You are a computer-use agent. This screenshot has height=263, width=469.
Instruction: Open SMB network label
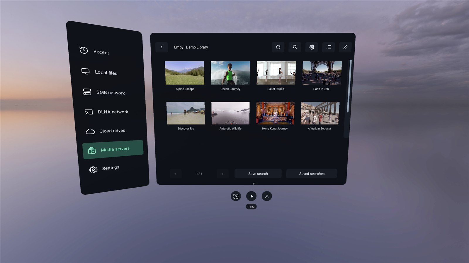click(x=111, y=92)
